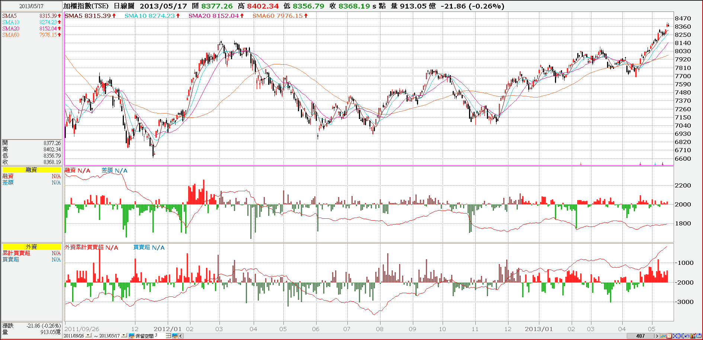
Task: Open the line chart style icon
Action: 663,336
